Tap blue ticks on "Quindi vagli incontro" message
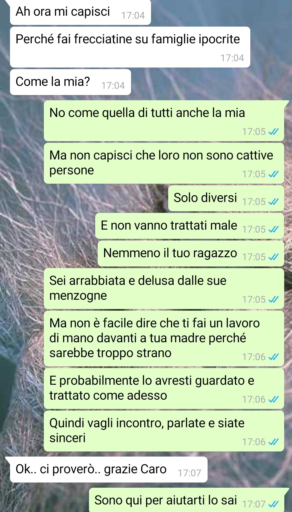 coord(273,442)
